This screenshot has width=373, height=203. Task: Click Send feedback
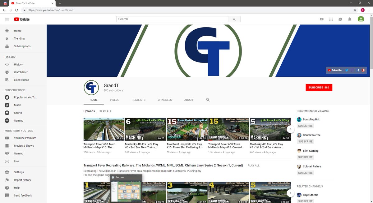23,196
